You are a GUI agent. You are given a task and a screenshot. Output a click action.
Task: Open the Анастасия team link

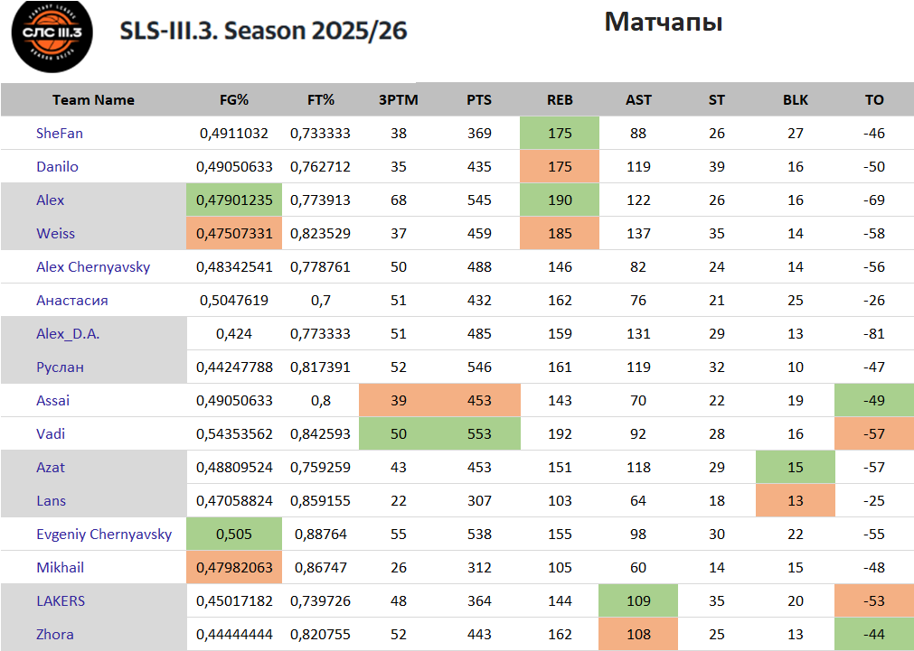(x=72, y=301)
